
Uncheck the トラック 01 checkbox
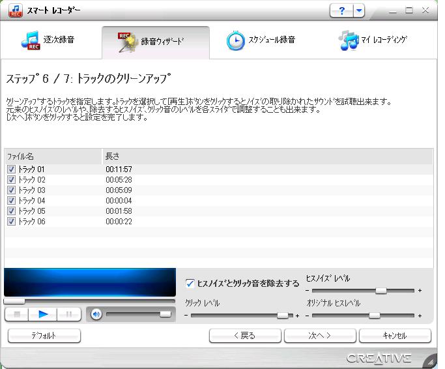coord(11,170)
